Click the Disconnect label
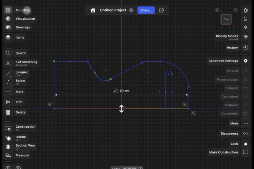Screen dimensions: 254x169 [229, 134]
